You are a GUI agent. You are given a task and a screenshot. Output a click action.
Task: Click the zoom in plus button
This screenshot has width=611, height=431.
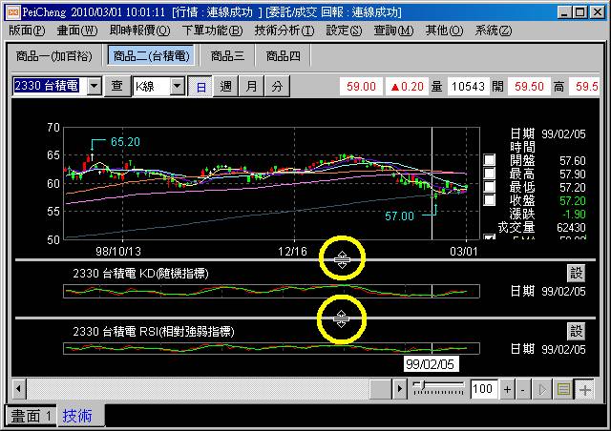pyautogui.click(x=507, y=389)
